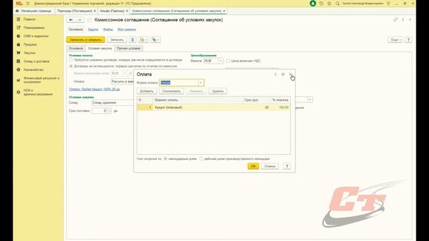The image size is (429, 241).
Task: Open the Планирование sidebar section
Action: [34, 27]
